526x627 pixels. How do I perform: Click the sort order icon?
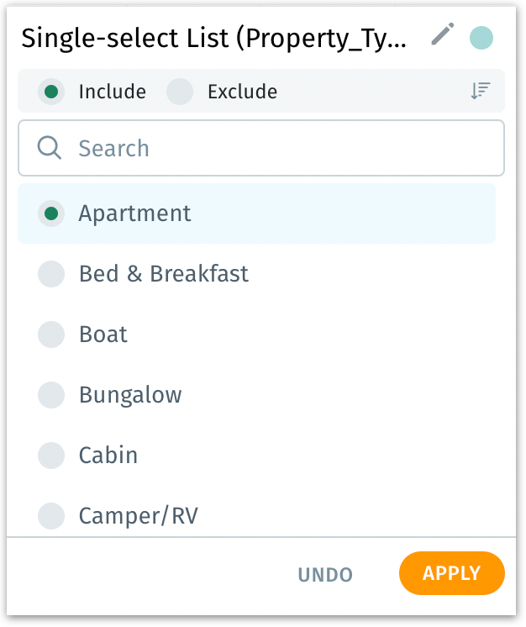481,92
